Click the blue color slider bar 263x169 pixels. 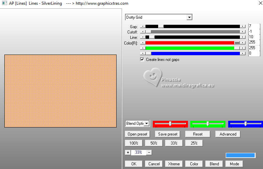(x=193, y=54)
